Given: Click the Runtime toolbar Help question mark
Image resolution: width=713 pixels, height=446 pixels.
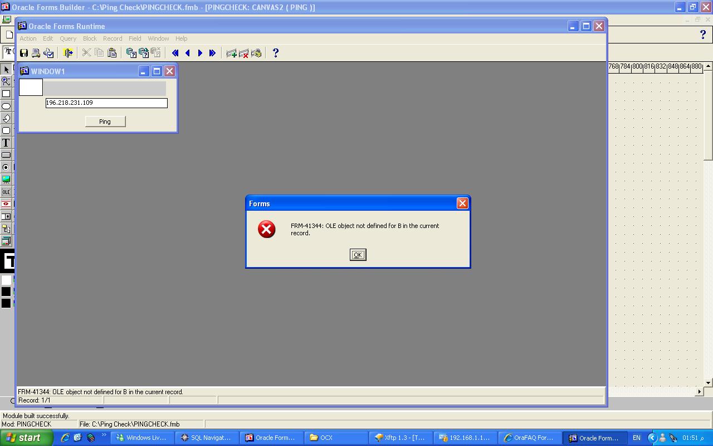Looking at the screenshot, I should 275,53.
